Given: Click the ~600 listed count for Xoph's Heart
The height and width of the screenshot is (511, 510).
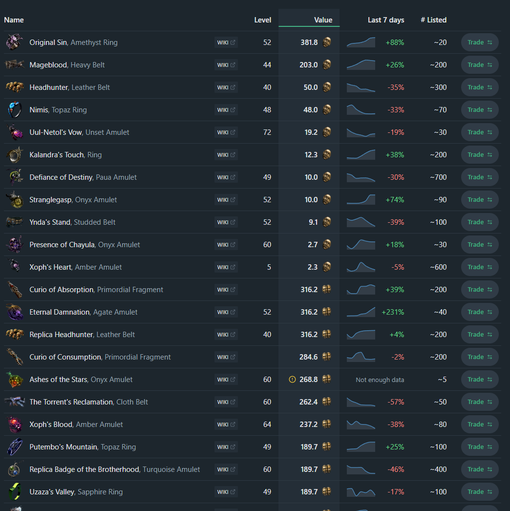Looking at the screenshot, I should click(x=438, y=267).
